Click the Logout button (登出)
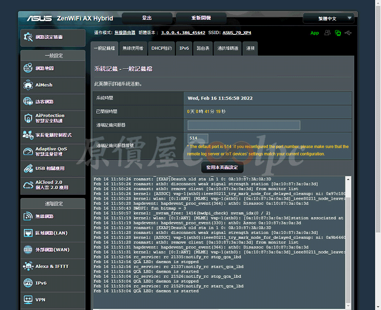The height and width of the screenshot is (310, 381). tap(147, 18)
